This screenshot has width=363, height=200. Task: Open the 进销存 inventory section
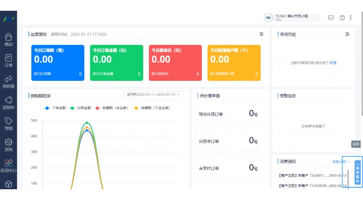8,103
